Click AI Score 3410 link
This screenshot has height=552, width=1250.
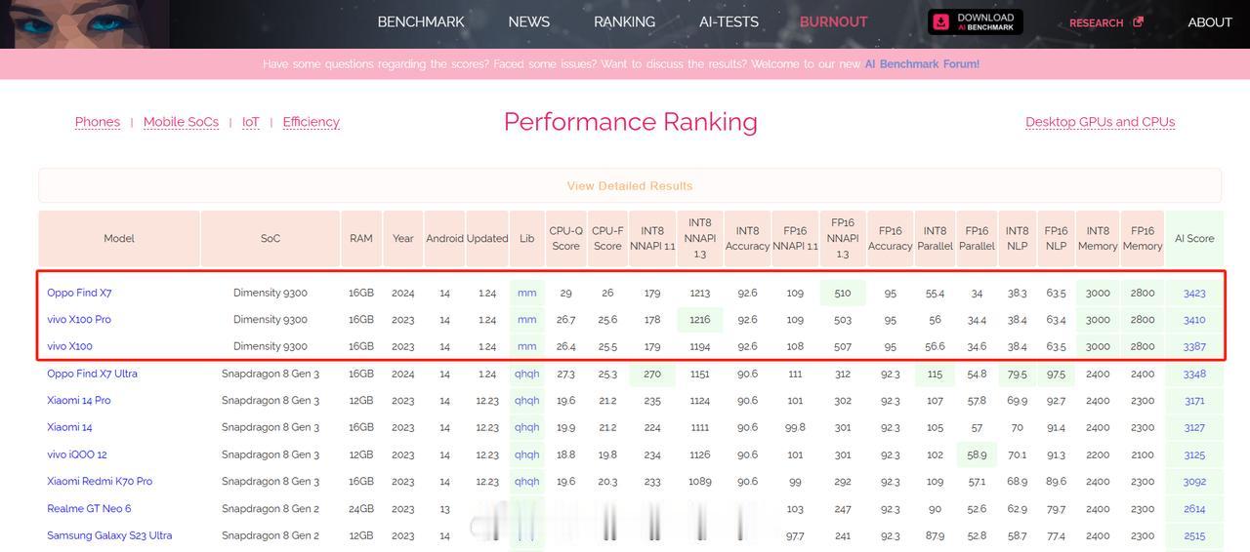[x=1194, y=320]
